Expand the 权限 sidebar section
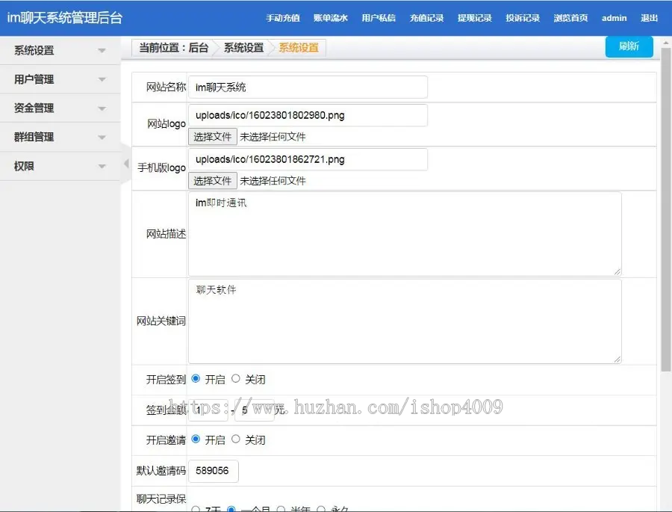The height and width of the screenshot is (512, 672). point(25,166)
